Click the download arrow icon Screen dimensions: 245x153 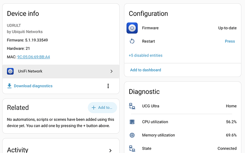point(9,86)
